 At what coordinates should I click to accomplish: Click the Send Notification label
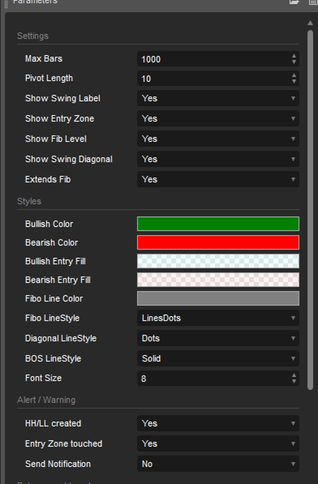click(58, 464)
